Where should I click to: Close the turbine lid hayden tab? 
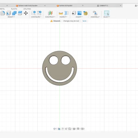pyautogui.click(x=83, y=6)
